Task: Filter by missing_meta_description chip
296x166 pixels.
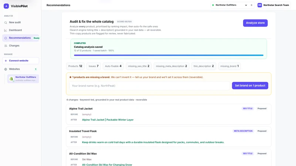Action: tap(171, 66)
